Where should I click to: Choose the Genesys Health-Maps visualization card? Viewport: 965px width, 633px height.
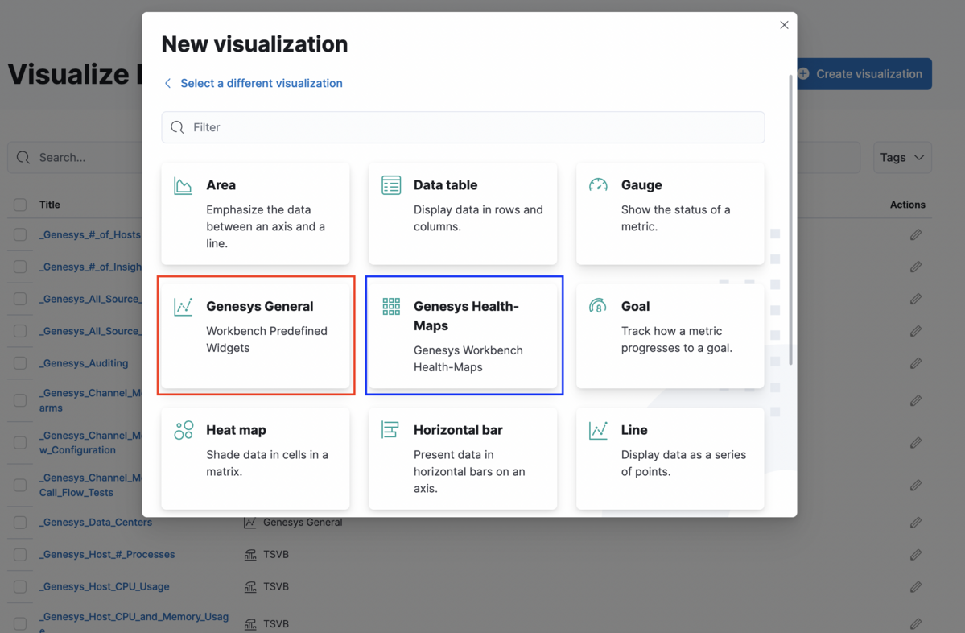[x=463, y=336]
